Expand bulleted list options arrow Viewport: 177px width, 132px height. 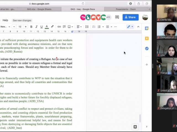click(x=111, y=27)
